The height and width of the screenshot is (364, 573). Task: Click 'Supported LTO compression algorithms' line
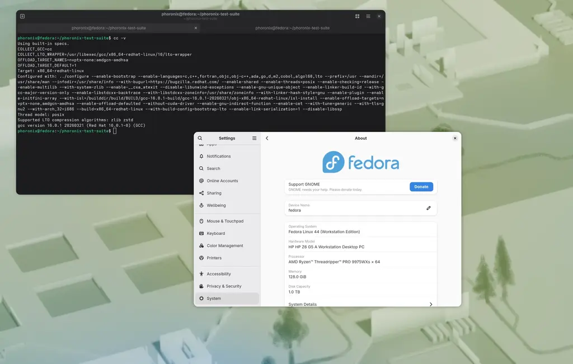pos(76,120)
